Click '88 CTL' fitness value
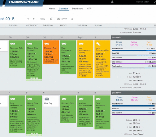This screenshot has width=156, height=137. point(119,100)
